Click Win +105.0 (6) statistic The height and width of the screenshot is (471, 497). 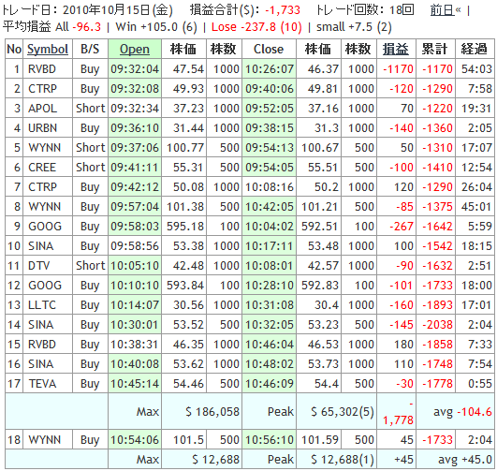click(156, 27)
